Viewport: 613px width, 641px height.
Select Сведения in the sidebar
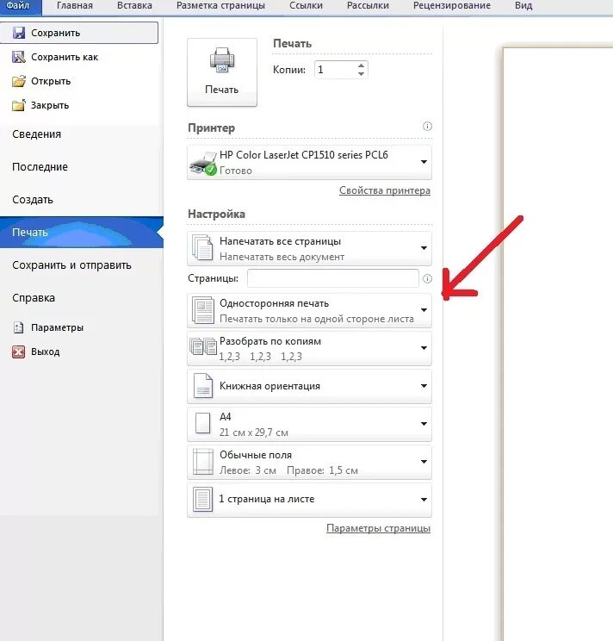point(36,134)
